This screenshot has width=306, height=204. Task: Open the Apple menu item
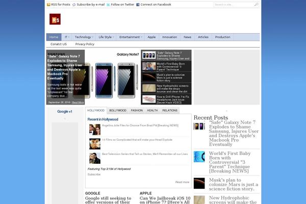point(151,37)
